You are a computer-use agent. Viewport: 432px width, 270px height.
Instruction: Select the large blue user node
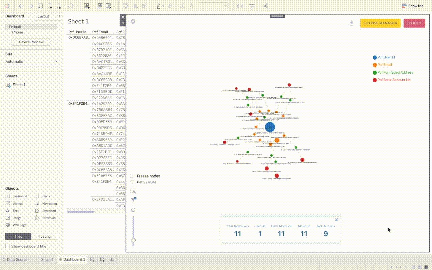click(270, 127)
